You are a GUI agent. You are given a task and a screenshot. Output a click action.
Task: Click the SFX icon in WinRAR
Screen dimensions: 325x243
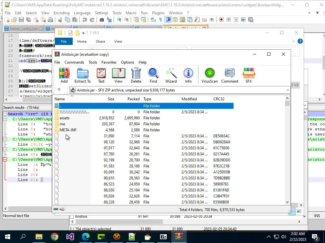[x=249, y=75]
